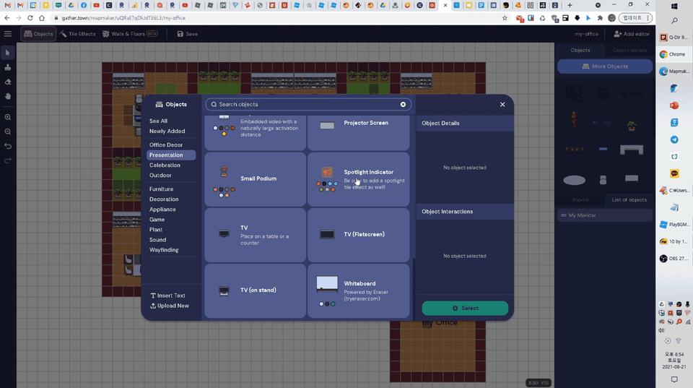Clear the object search field

point(403,105)
